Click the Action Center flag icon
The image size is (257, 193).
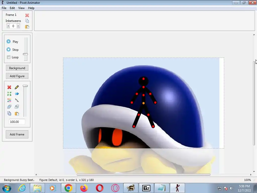[x=226, y=188]
